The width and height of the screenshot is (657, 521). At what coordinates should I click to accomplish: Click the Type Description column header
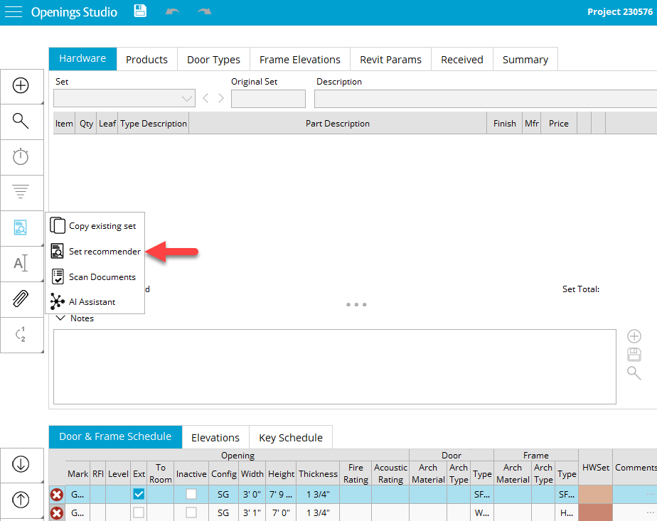coord(154,124)
